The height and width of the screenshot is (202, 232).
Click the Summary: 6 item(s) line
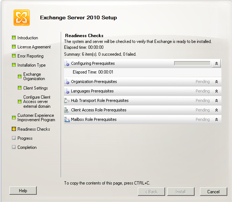100,54
